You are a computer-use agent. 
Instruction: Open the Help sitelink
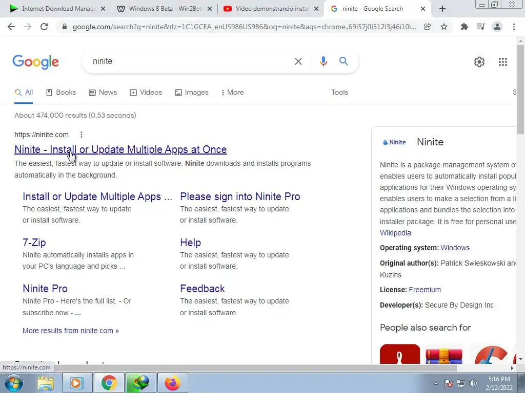coord(191,243)
